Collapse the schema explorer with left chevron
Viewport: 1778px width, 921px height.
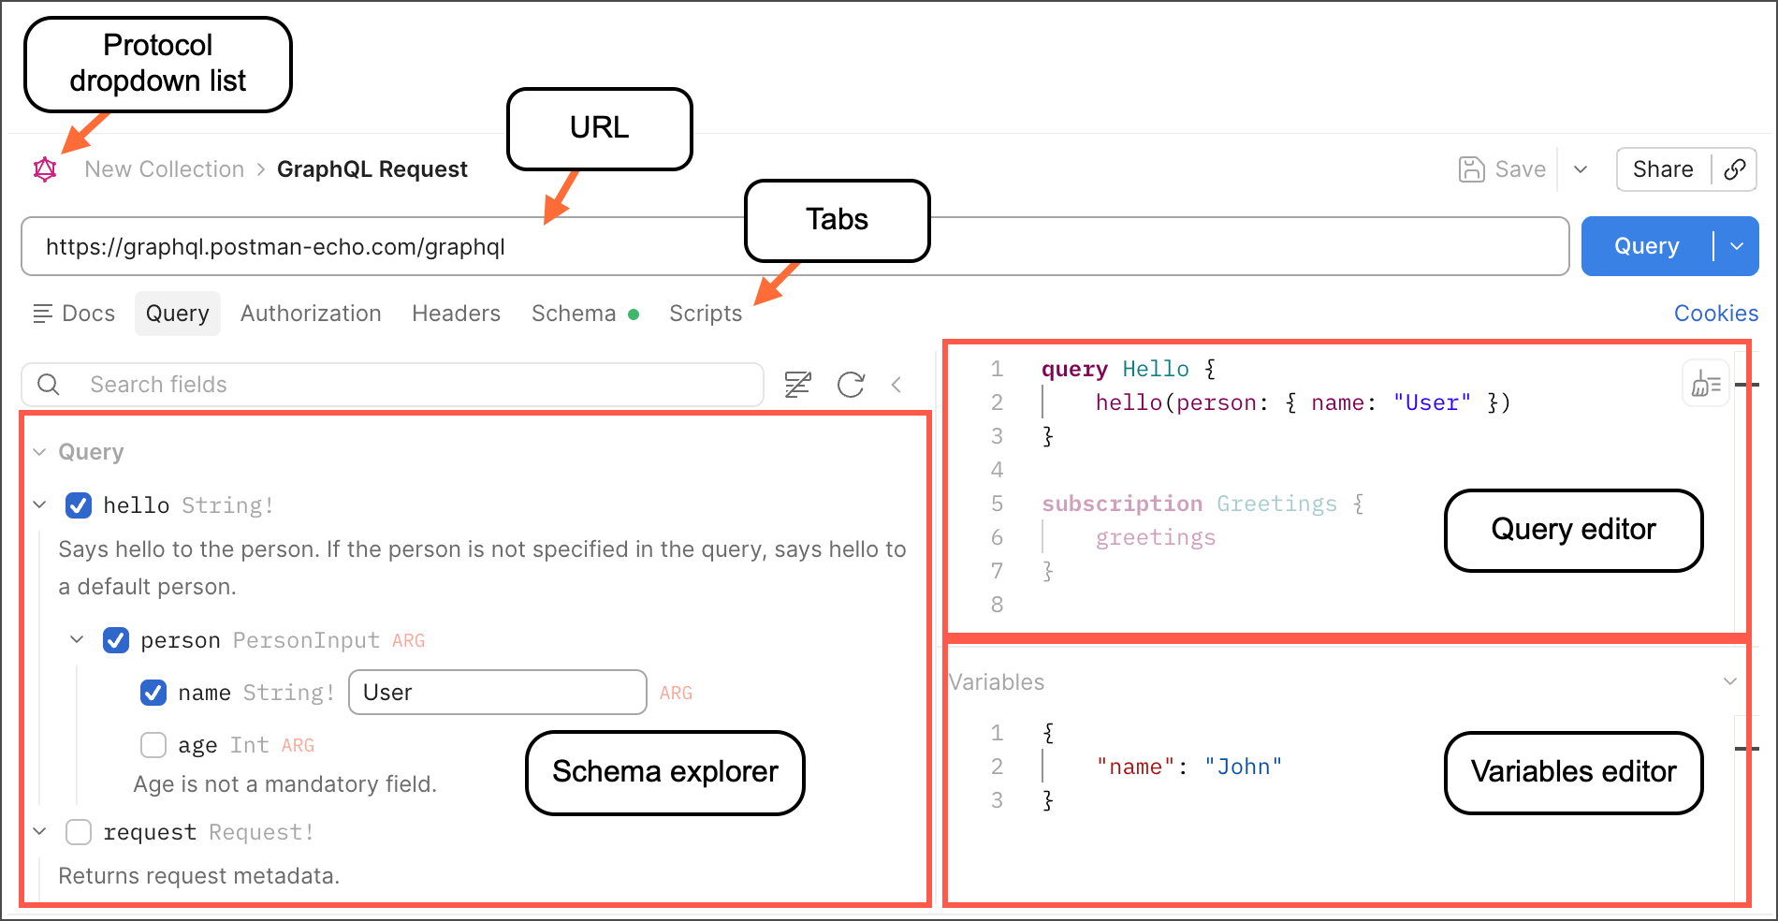tap(896, 385)
